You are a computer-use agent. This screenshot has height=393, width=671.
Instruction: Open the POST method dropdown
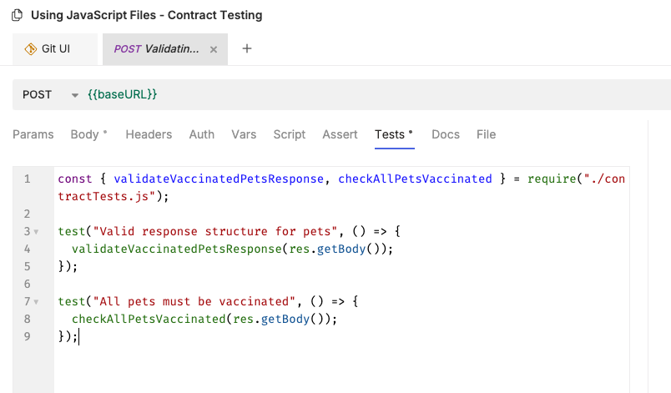click(x=74, y=95)
